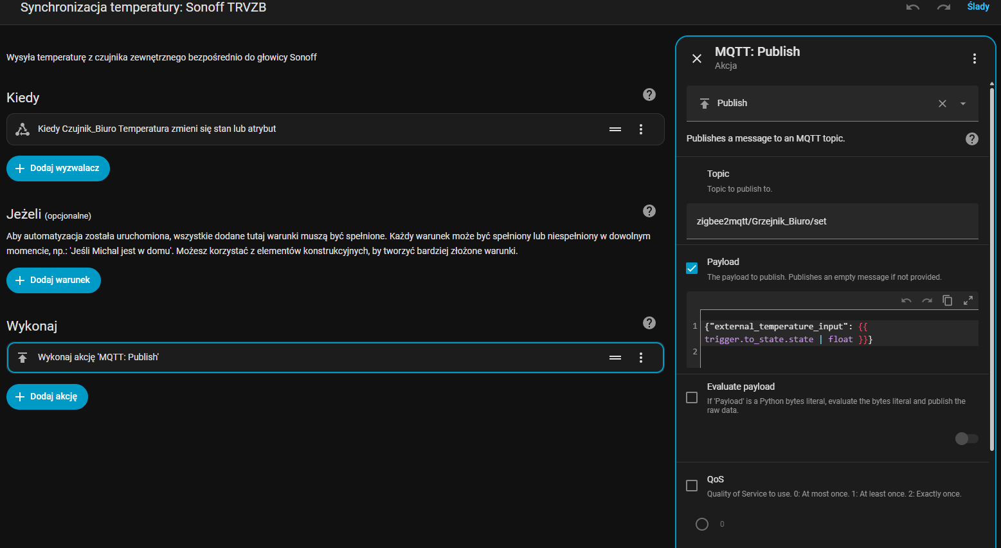This screenshot has height=548, width=1001.
Task: Click the Topic input field
Action: coord(832,221)
